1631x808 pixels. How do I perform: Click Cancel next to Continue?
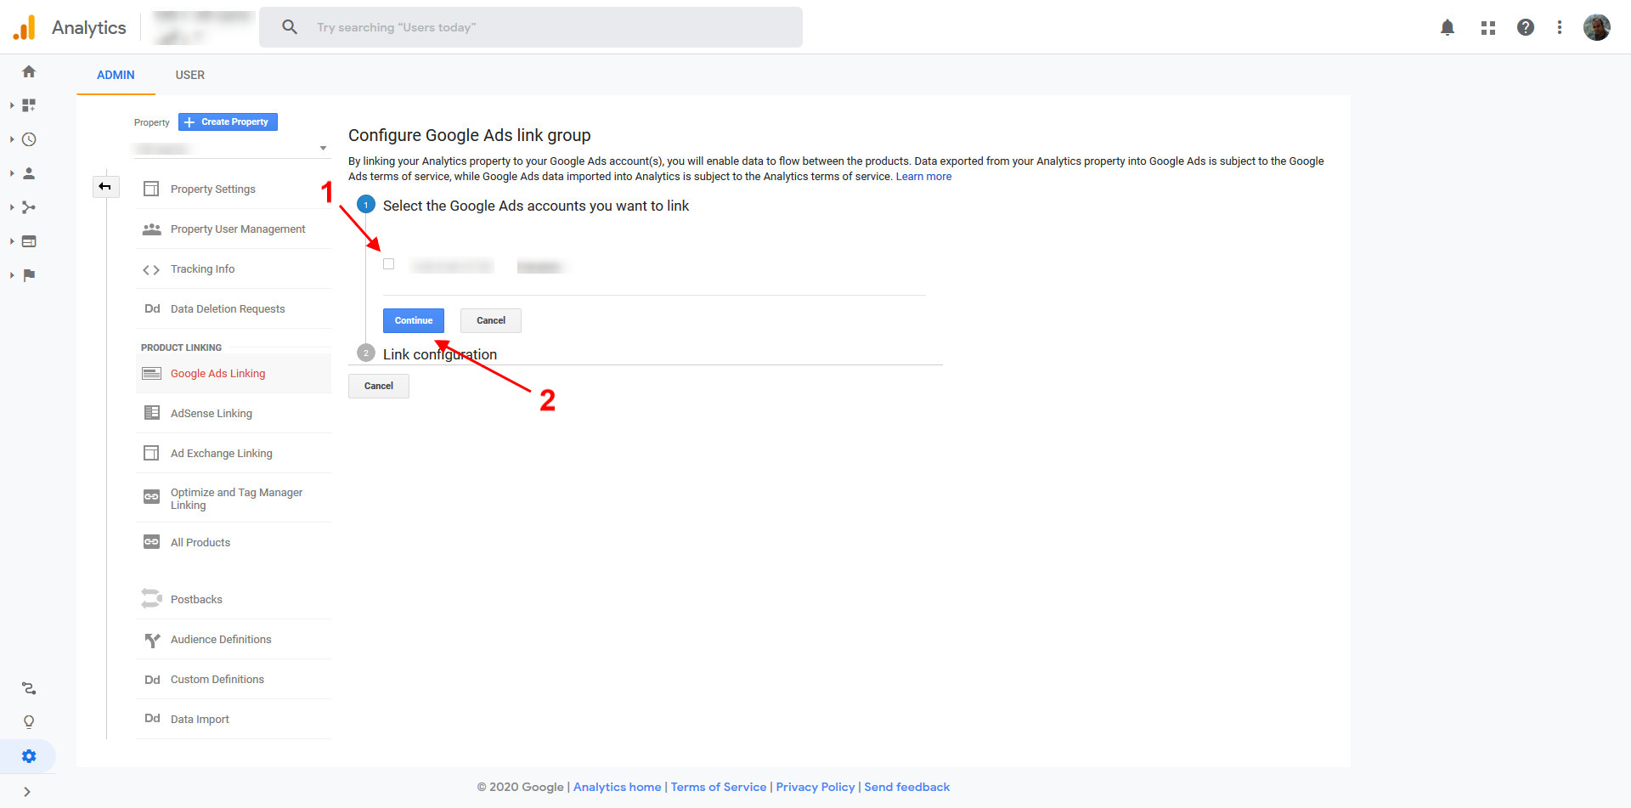[491, 320]
